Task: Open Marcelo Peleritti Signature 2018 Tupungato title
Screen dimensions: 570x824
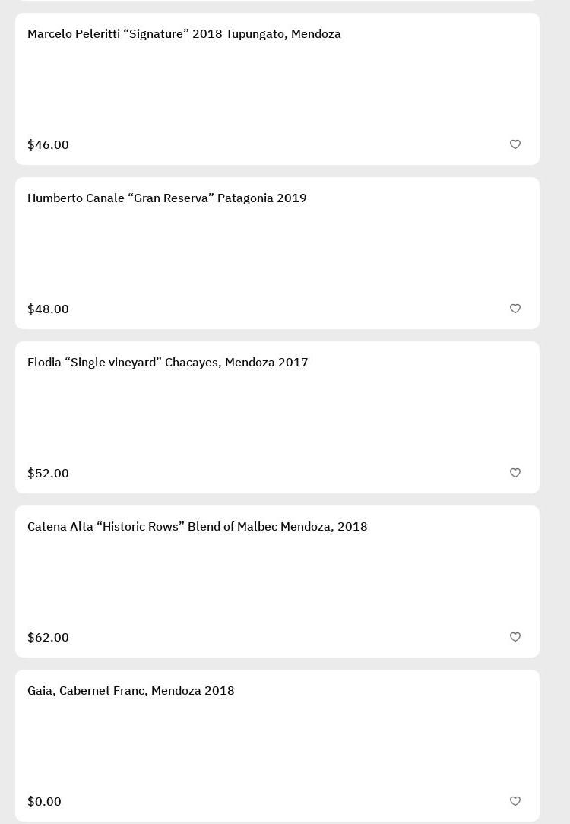Action: click(x=184, y=34)
